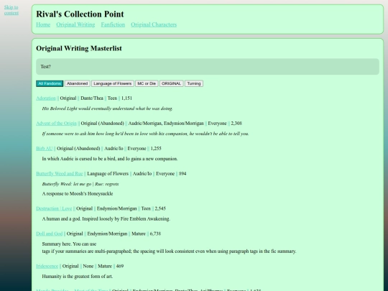Click the 'Dante/Thea' pairing text

coord(92,98)
